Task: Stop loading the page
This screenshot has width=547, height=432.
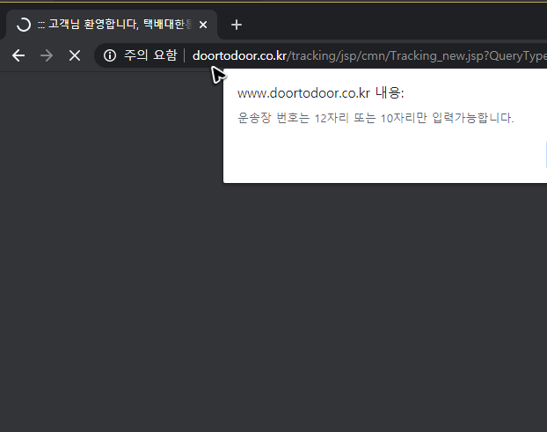Action: point(75,55)
